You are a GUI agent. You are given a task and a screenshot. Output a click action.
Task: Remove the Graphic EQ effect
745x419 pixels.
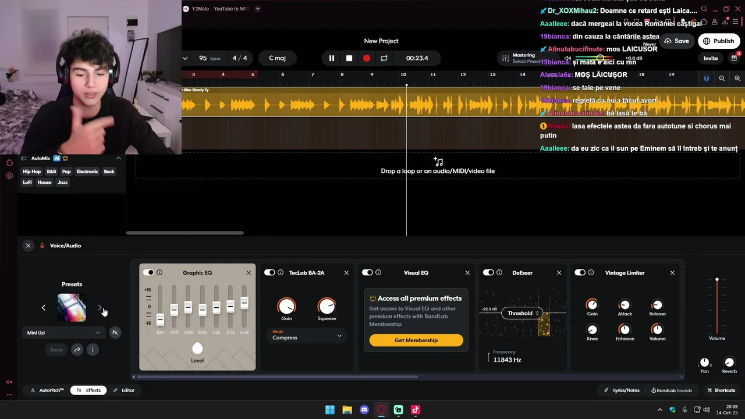point(249,273)
